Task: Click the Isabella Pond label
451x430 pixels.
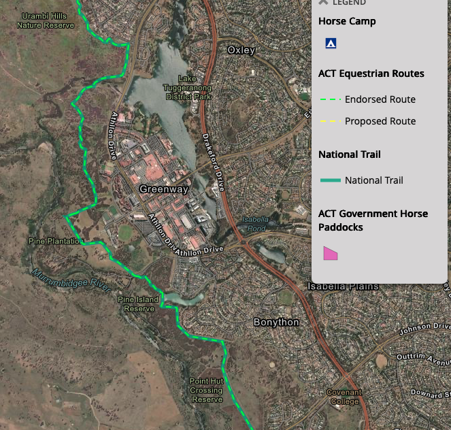Action: click(x=256, y=224)
